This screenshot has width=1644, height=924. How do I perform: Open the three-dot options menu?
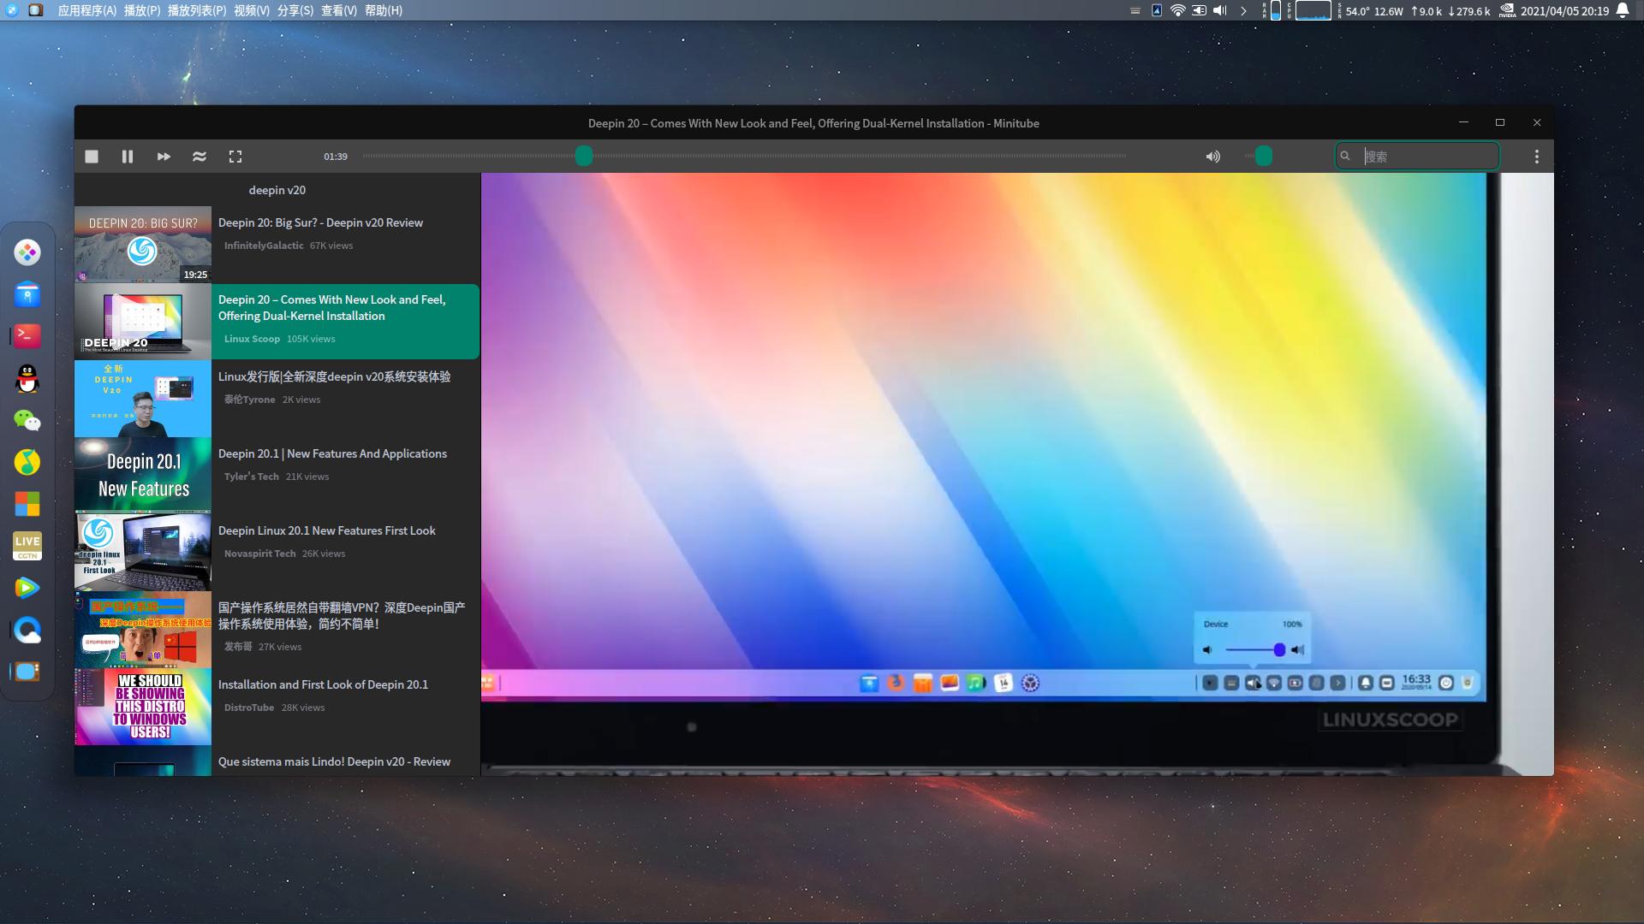tap(1537, 157)
